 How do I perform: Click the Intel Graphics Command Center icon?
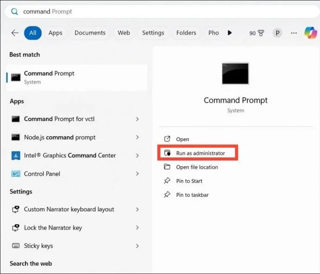(16, 156)
